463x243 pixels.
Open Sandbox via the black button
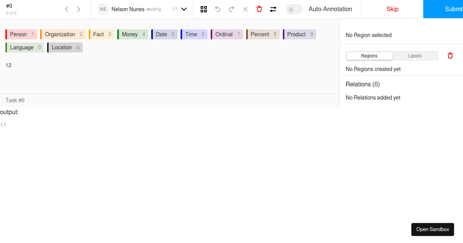coord(433,229)
